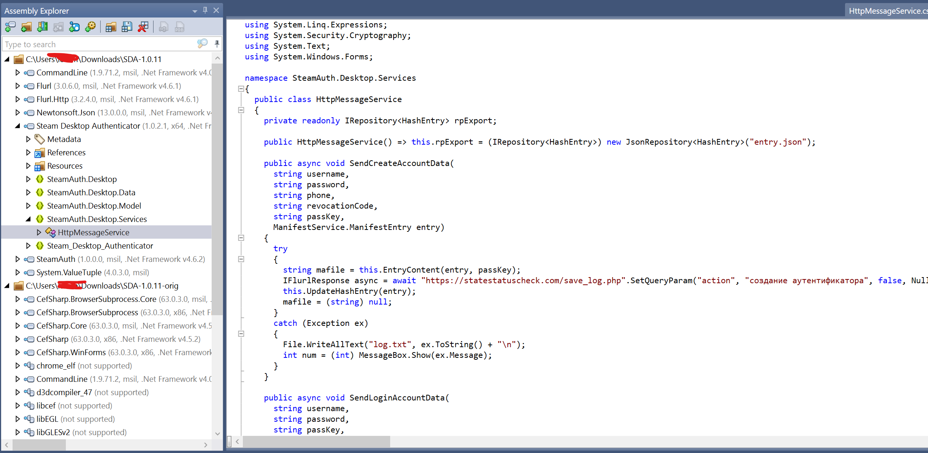Select the libGLESv2 (not supported) row
The width and height of the screenshot is (928, 453).
pos(107,432)
